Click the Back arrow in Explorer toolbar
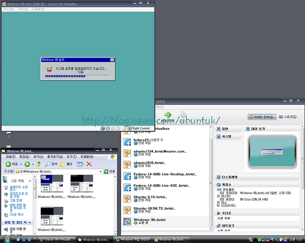Image resolution: width=305 pixels, height=243 pixels. [8, 164]
